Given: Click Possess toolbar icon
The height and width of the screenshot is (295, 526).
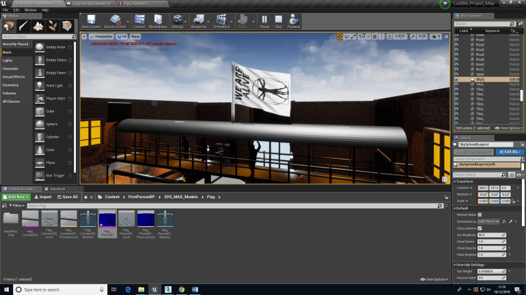Looking at the screenshot, I should 294,21.
